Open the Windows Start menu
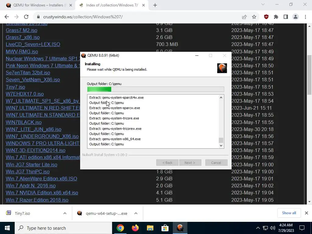The width and height of the screenshot is (312, 234). 7,228
